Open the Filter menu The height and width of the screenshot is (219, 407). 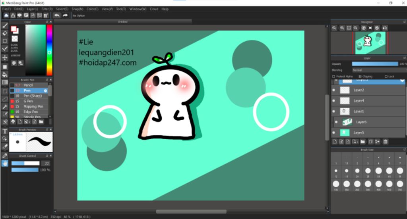[47, 9]
